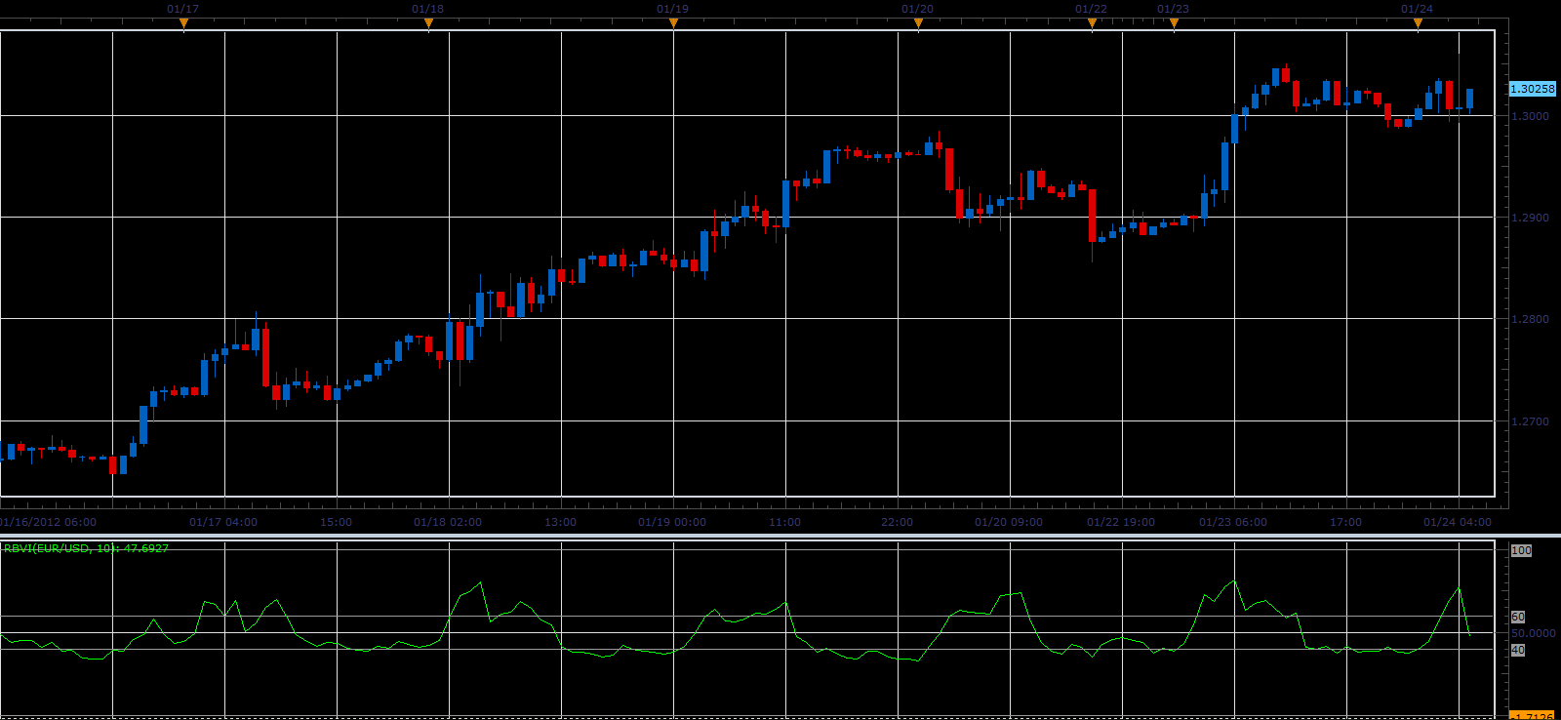Viewport: 1561px width, 720px height.
Task: Click the 01/20 day marker triangle
Action: pyautogui.click(x=918, y=24)
